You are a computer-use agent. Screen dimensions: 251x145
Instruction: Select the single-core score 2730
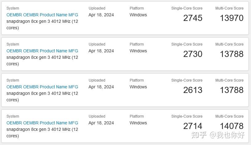pos(193,54)
